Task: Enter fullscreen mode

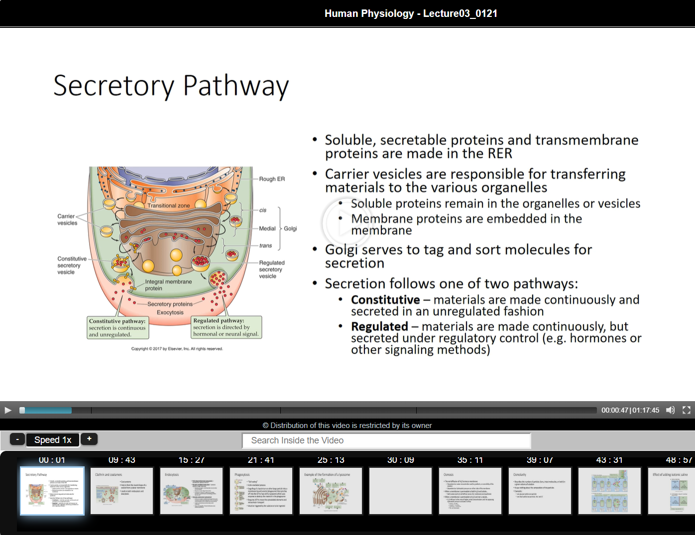Action: (687, 410)
